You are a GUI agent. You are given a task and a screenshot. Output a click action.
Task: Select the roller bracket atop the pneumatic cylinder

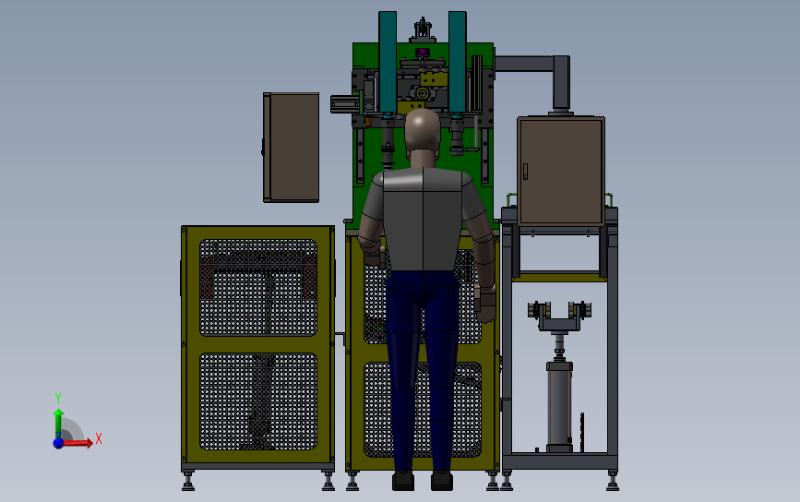(x=560, y=317)
